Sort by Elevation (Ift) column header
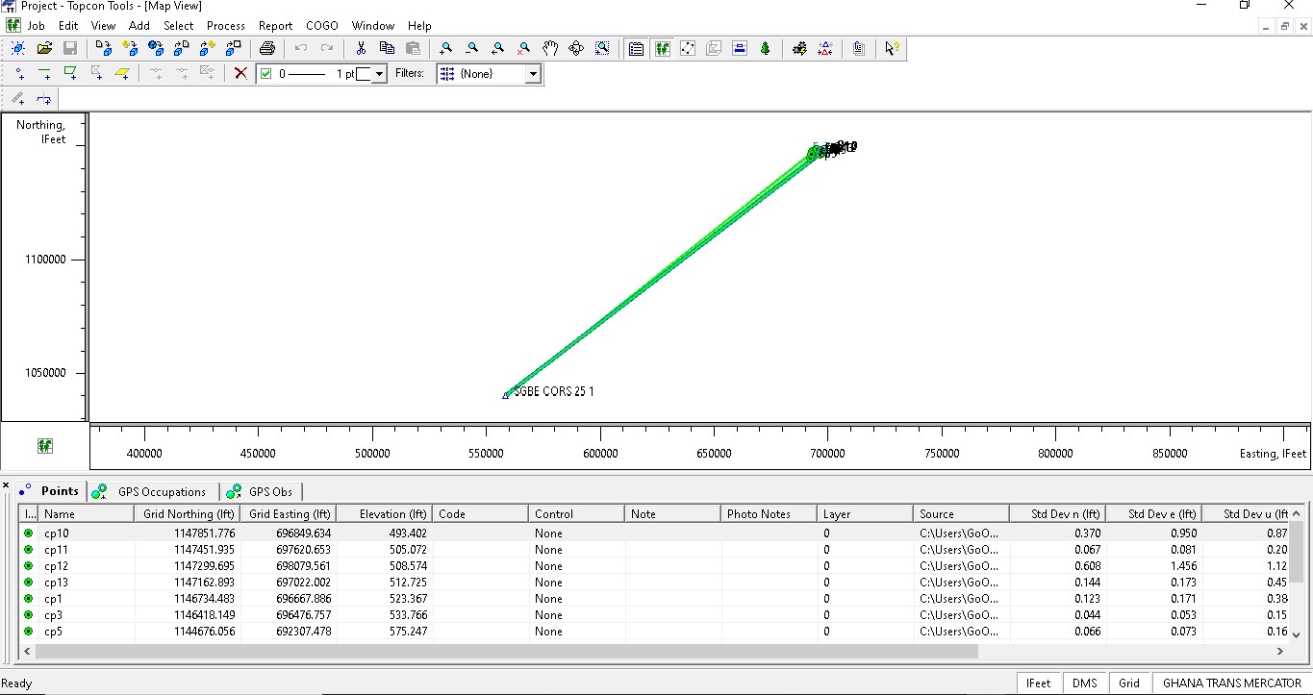 point(385,514)
